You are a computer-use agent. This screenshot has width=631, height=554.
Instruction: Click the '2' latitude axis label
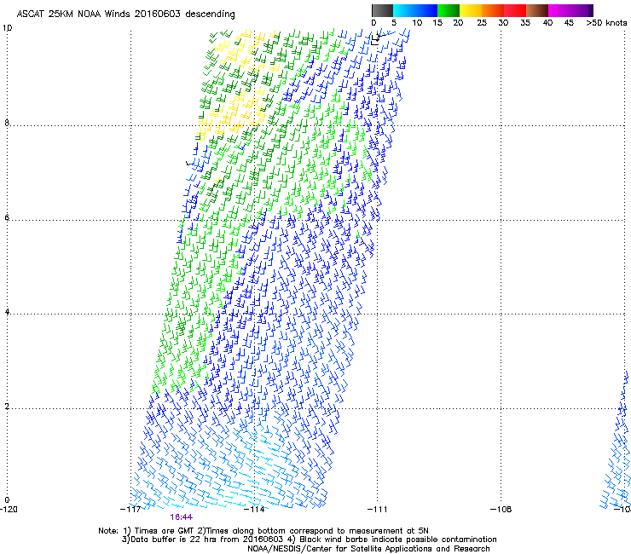point(7,407)
